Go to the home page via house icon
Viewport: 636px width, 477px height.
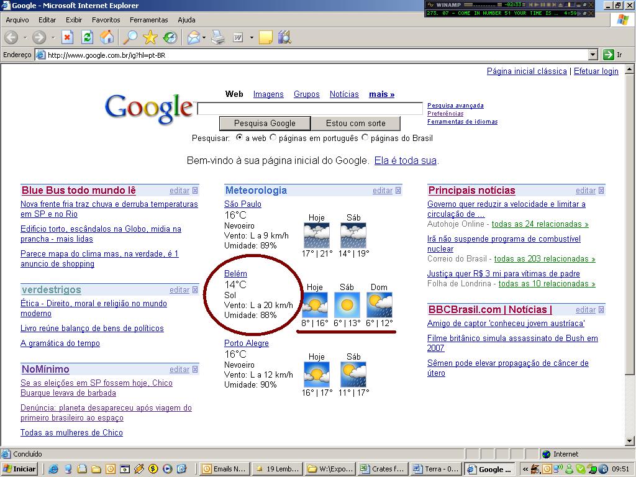[107, 38]
